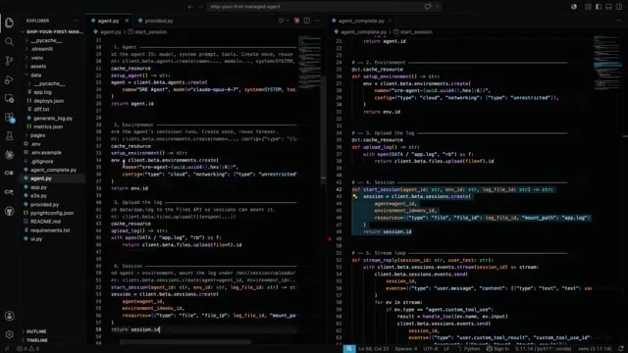628x353 pixels.
Task: Open the Remote Explorer activity icon
Action: tap(9, 98)
